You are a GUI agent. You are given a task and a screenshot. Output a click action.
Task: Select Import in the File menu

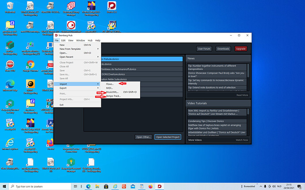[x=77, y=84]
